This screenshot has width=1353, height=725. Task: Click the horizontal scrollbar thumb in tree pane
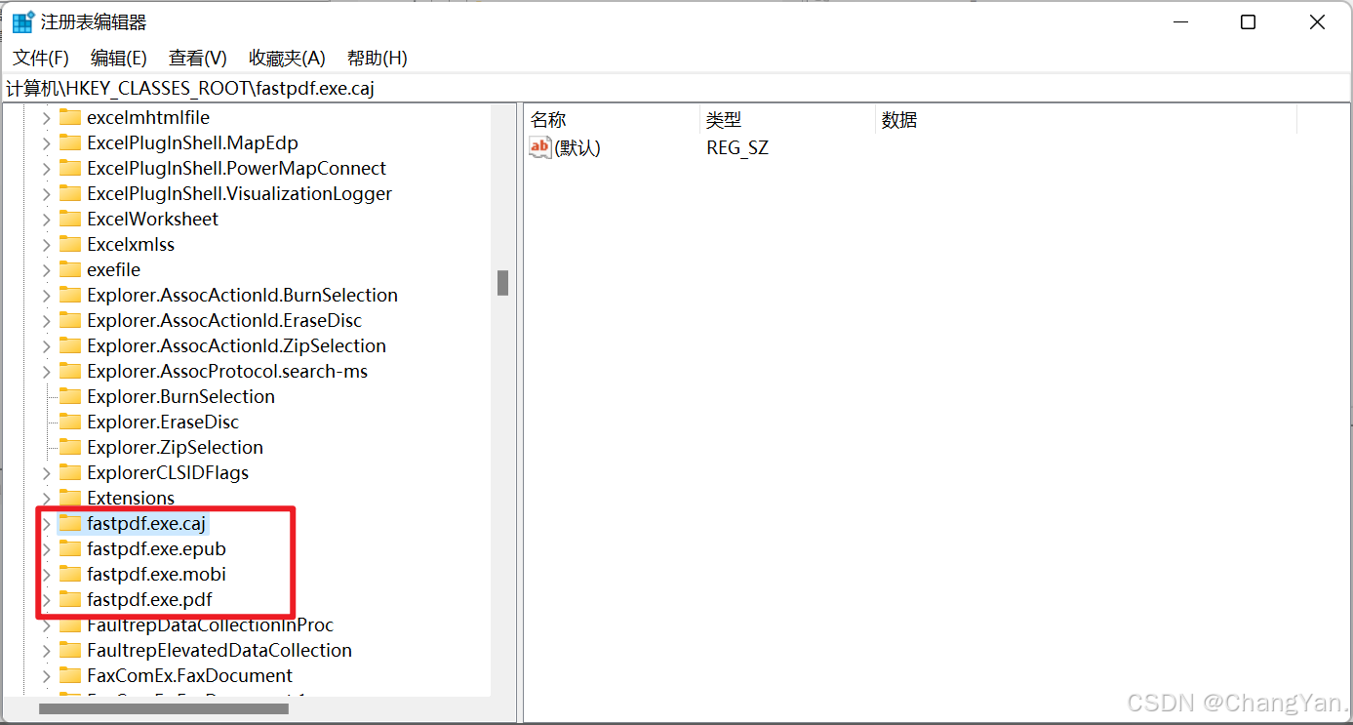(164, 708)
